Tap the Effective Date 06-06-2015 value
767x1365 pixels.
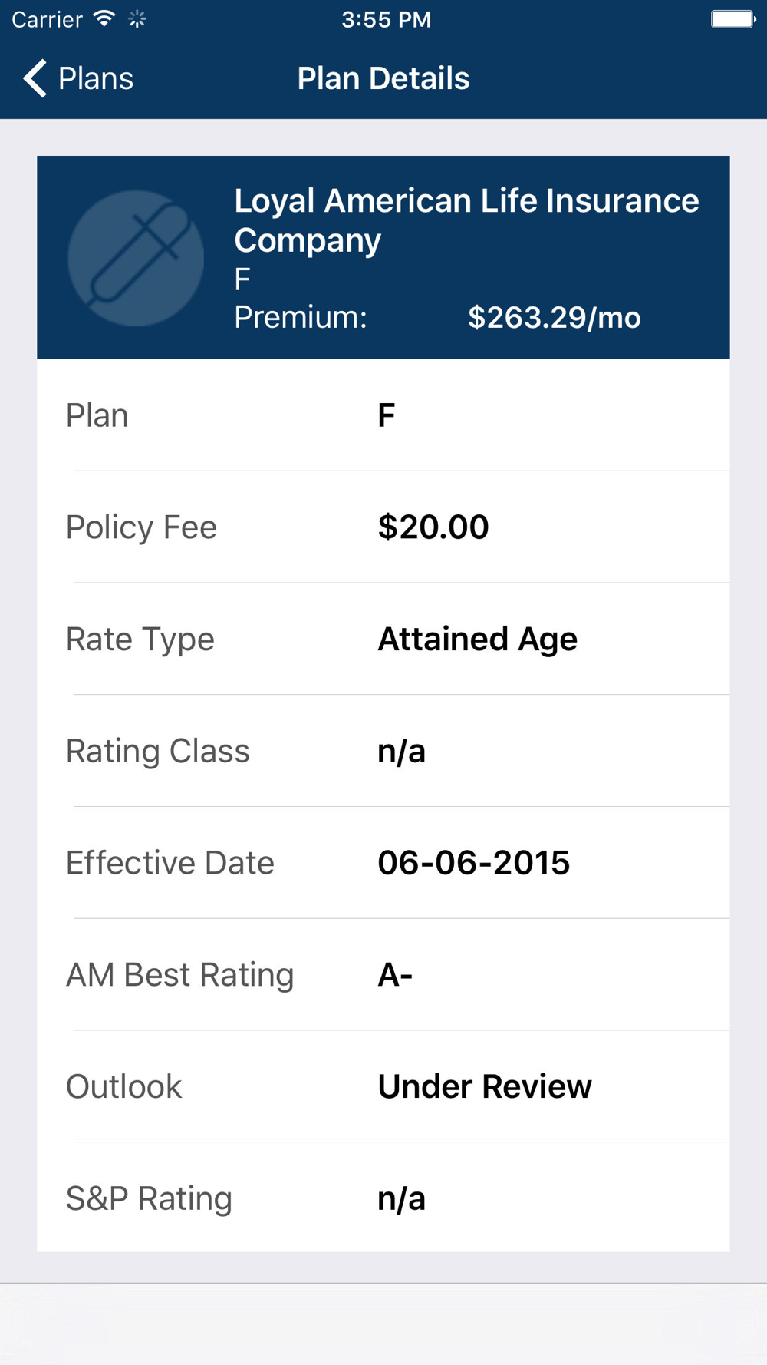pyautogui.click(x=473, y=863)
